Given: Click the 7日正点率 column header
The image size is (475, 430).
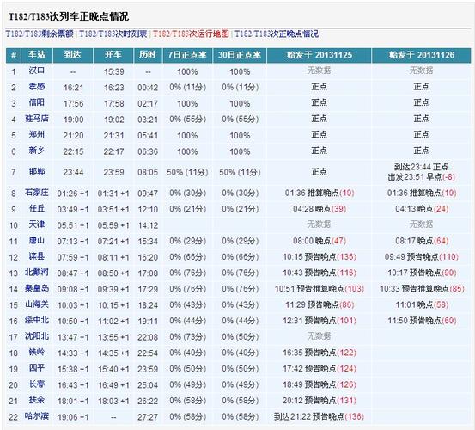Looking at the screenshot, I should [187, 55].
